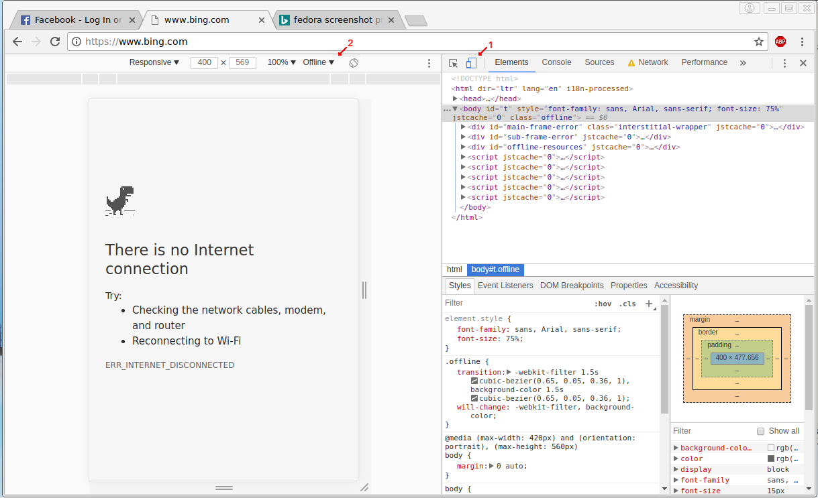Click the Styles pane Filter field
This screenshot has width=818, height=498.
pos(517,304)
